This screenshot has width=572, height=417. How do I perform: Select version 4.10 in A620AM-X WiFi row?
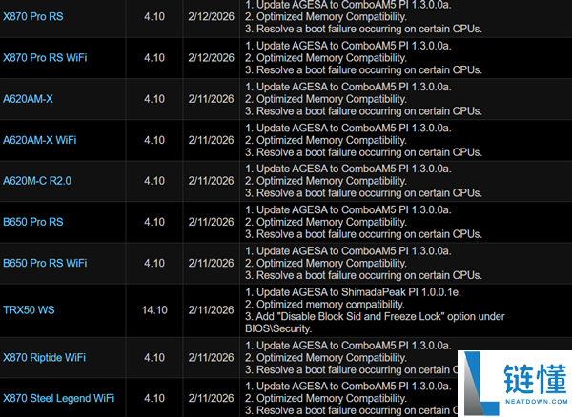point(154,140)
